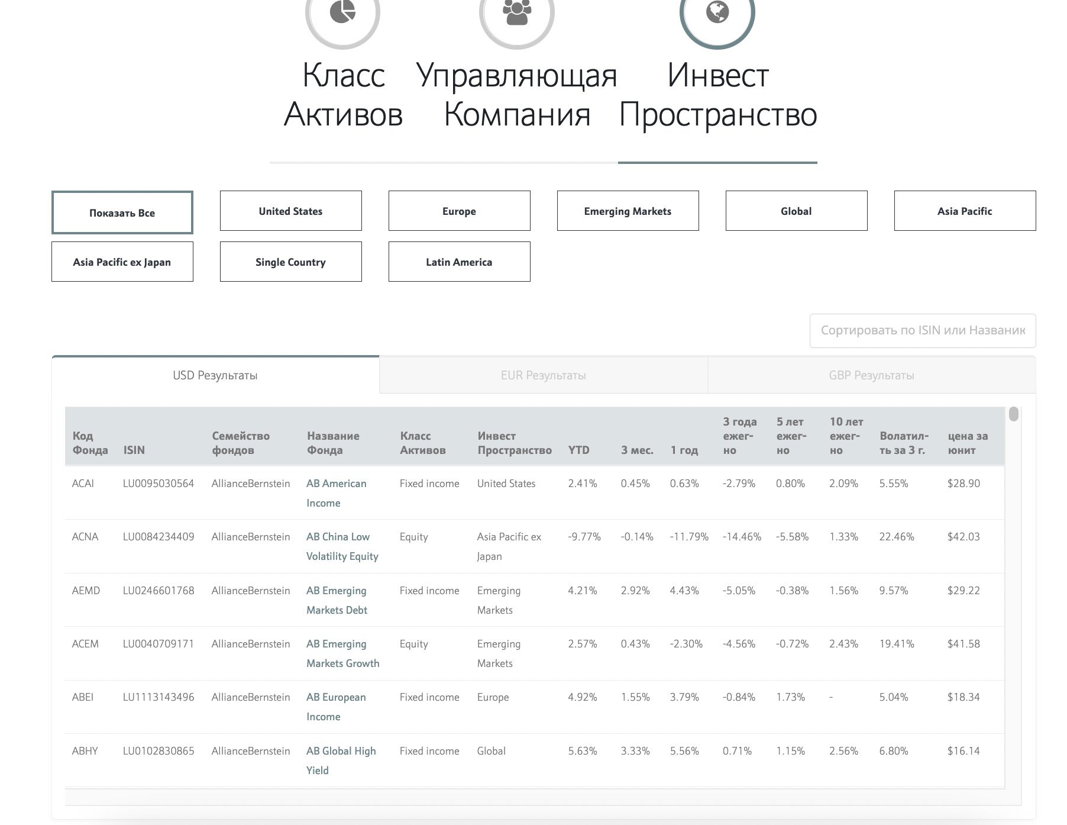Click the AB Global High Yield link

[340, 760]
